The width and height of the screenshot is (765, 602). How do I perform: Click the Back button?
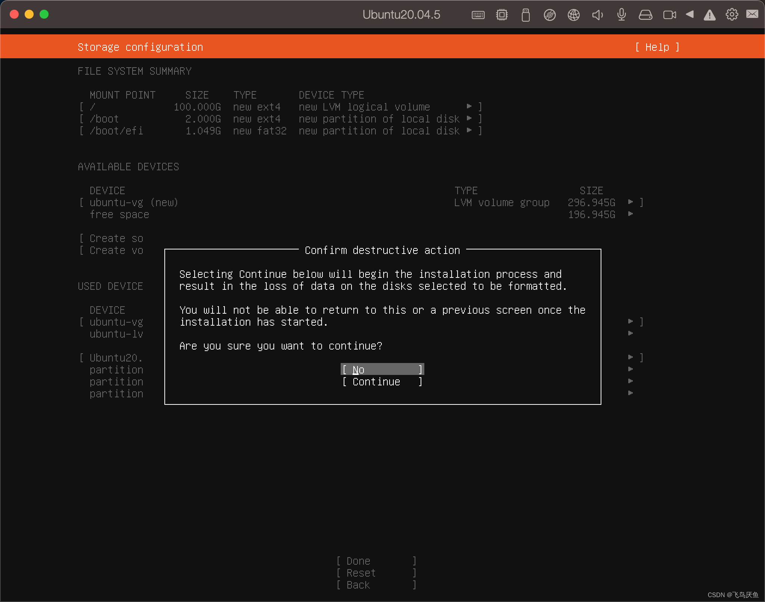click(377, 585)
